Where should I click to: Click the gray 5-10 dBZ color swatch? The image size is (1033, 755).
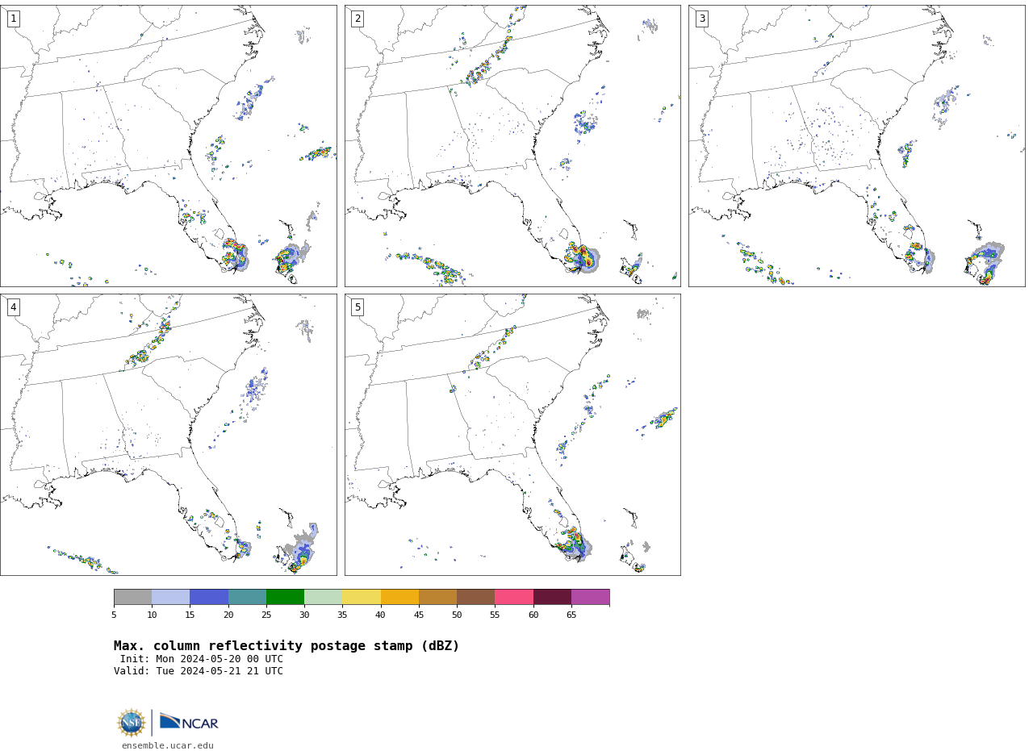(x=132, y=597)
